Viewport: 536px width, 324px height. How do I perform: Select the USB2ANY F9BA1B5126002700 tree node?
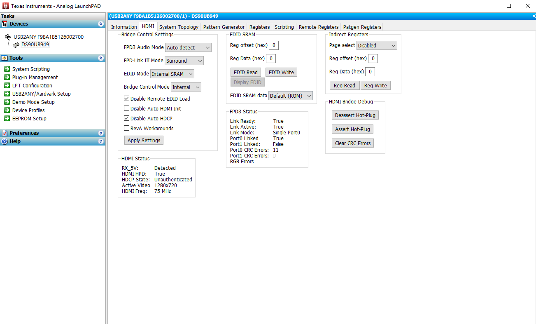click(49, 37)
